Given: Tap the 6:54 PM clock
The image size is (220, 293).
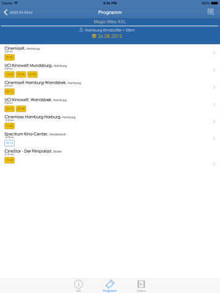Looking at the screenshot, I should pyautogui.click(x=110, y=3).
